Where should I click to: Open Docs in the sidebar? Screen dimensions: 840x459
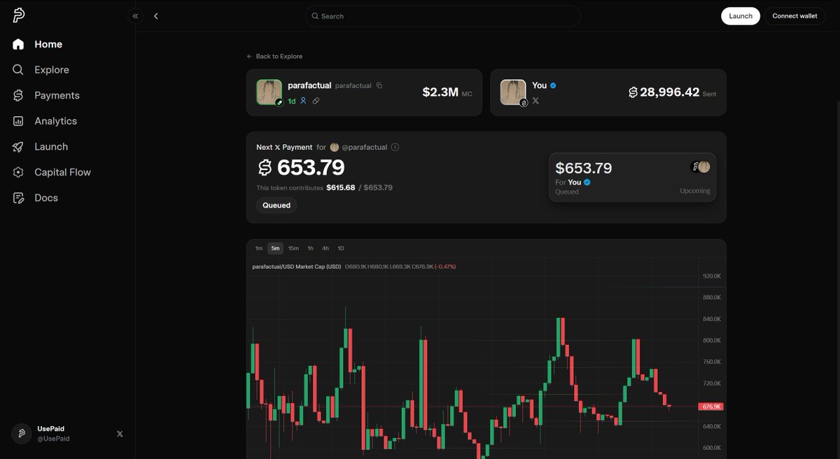coord(36,198)
